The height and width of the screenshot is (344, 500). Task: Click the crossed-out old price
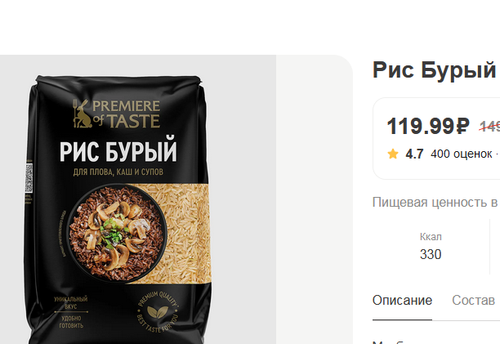click(489, 127)
